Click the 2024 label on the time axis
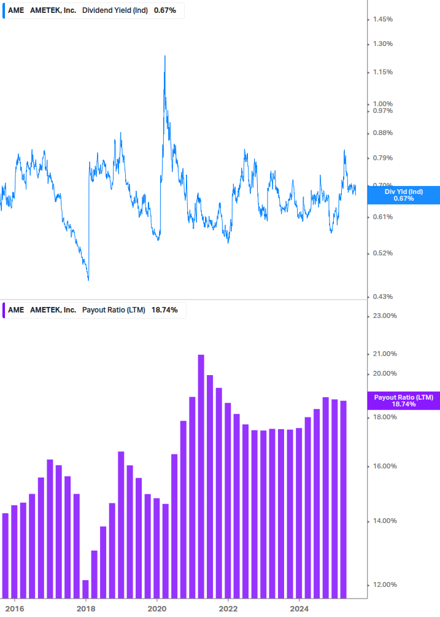440x617 pixels. [299, 609]
